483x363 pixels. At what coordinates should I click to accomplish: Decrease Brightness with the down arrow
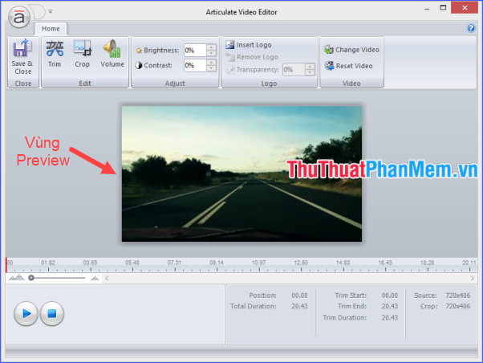tap(211, 53)
